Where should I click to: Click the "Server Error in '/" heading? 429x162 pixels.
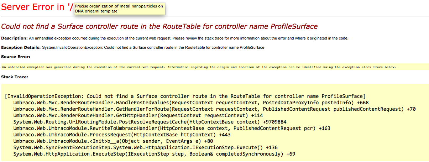37,7
